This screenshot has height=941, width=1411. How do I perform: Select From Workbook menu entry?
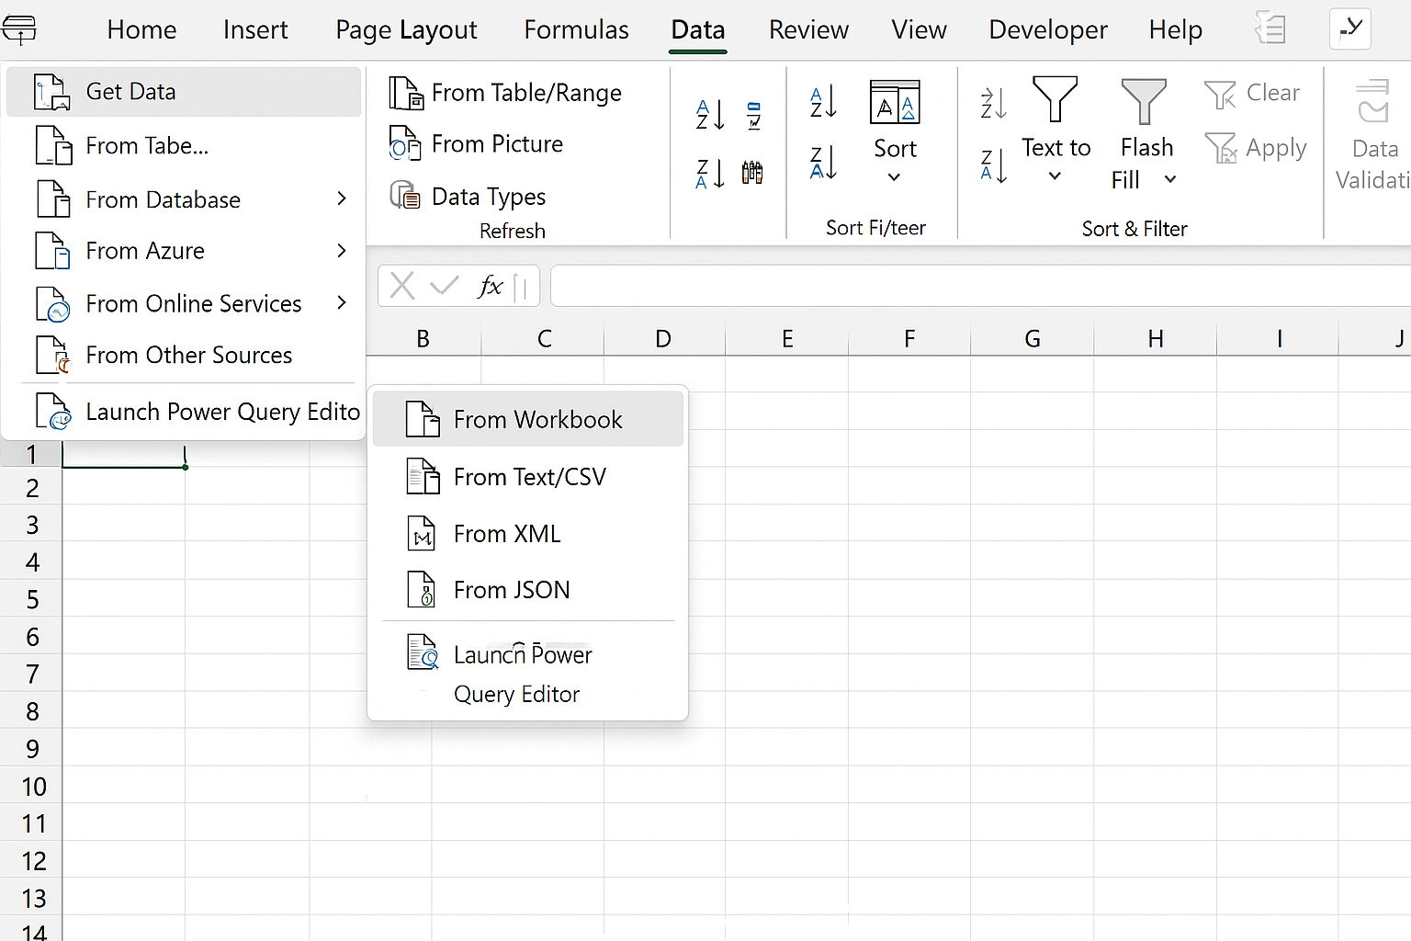(528, 419)
